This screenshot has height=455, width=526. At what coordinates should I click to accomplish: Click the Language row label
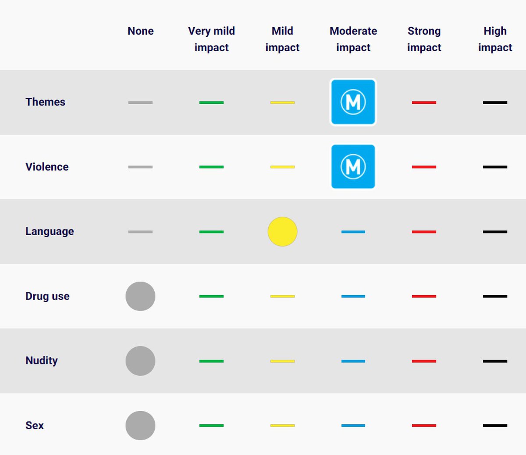coord(50,231)
